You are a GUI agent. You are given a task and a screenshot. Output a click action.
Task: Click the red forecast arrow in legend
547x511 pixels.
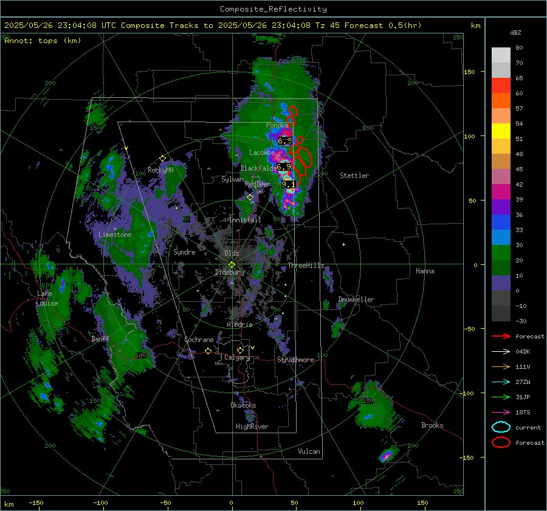coord(501,336)
